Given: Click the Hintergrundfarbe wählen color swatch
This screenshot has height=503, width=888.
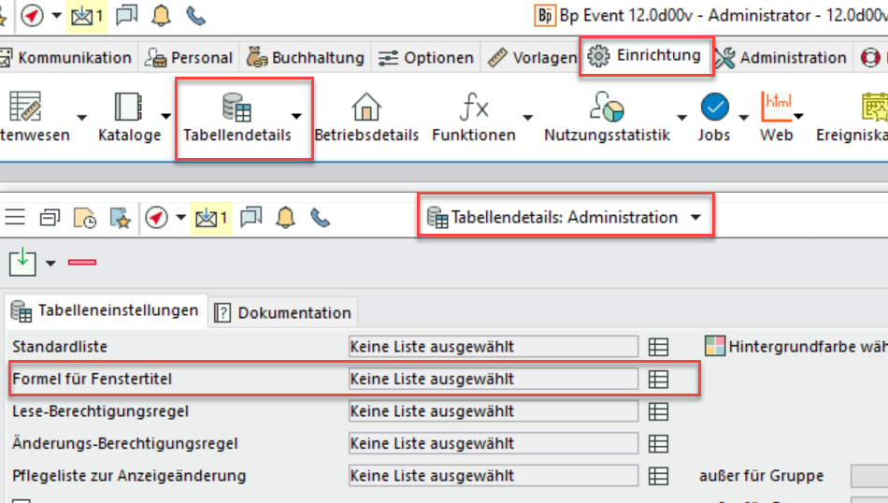Looking at the screenshot, I should [x=714, y=347].
